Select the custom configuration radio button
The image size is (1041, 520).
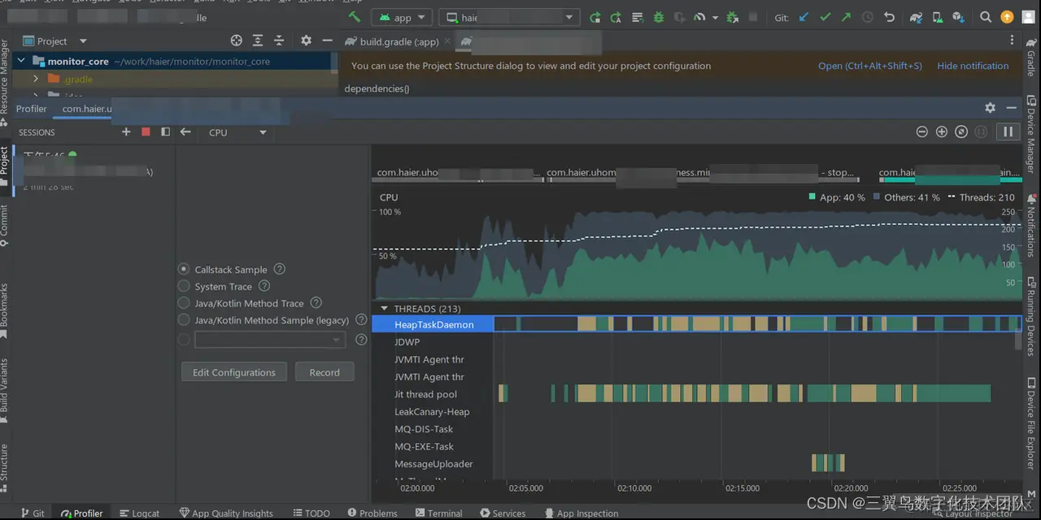click(x=184, y=340)
